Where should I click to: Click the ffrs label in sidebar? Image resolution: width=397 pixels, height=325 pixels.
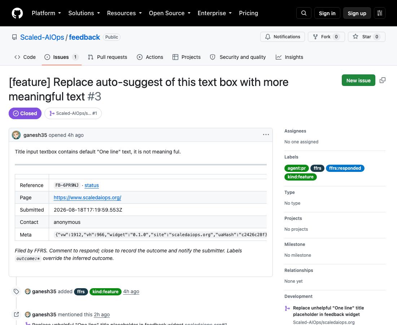(317, 168)
